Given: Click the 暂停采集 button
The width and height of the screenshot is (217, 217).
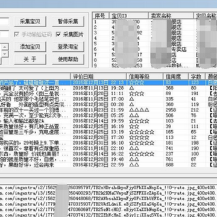Looking at the screenshot, I should coord(68,22).
